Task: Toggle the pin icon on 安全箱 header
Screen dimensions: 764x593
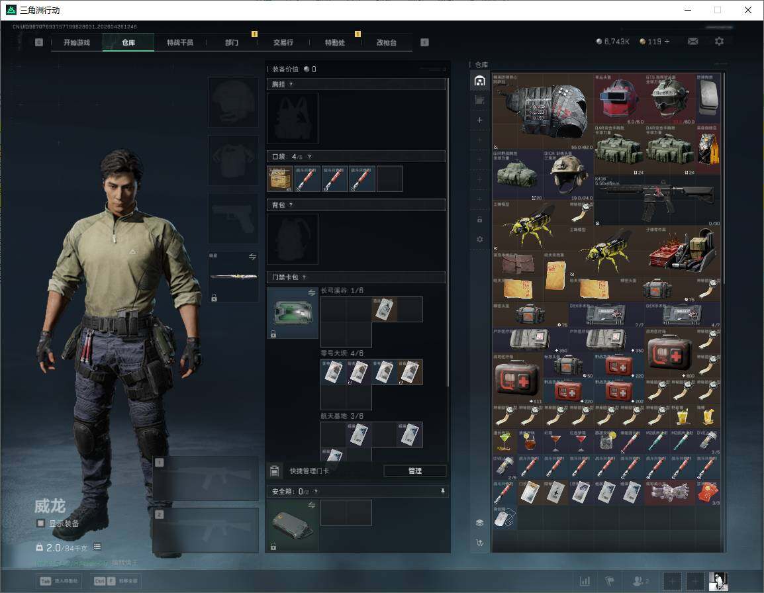Action: (x=443, y=491)
